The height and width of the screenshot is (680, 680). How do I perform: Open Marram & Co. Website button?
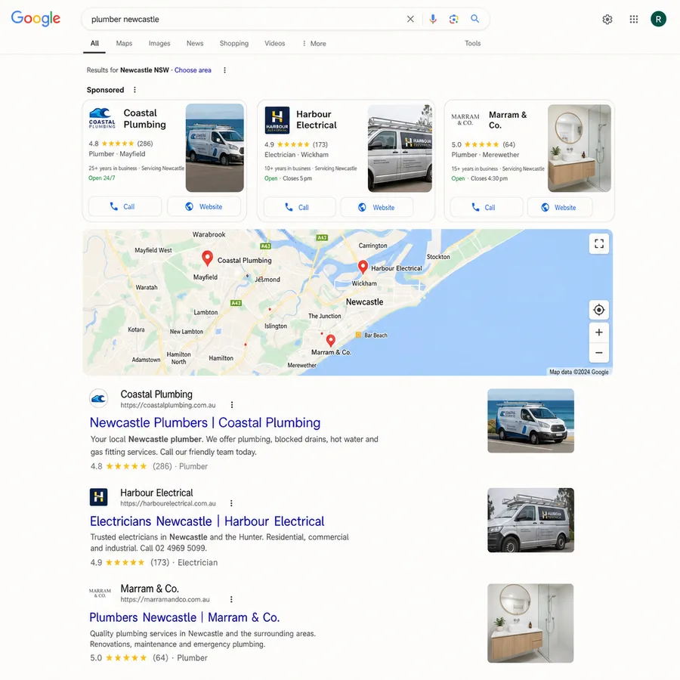coord(560,207)
